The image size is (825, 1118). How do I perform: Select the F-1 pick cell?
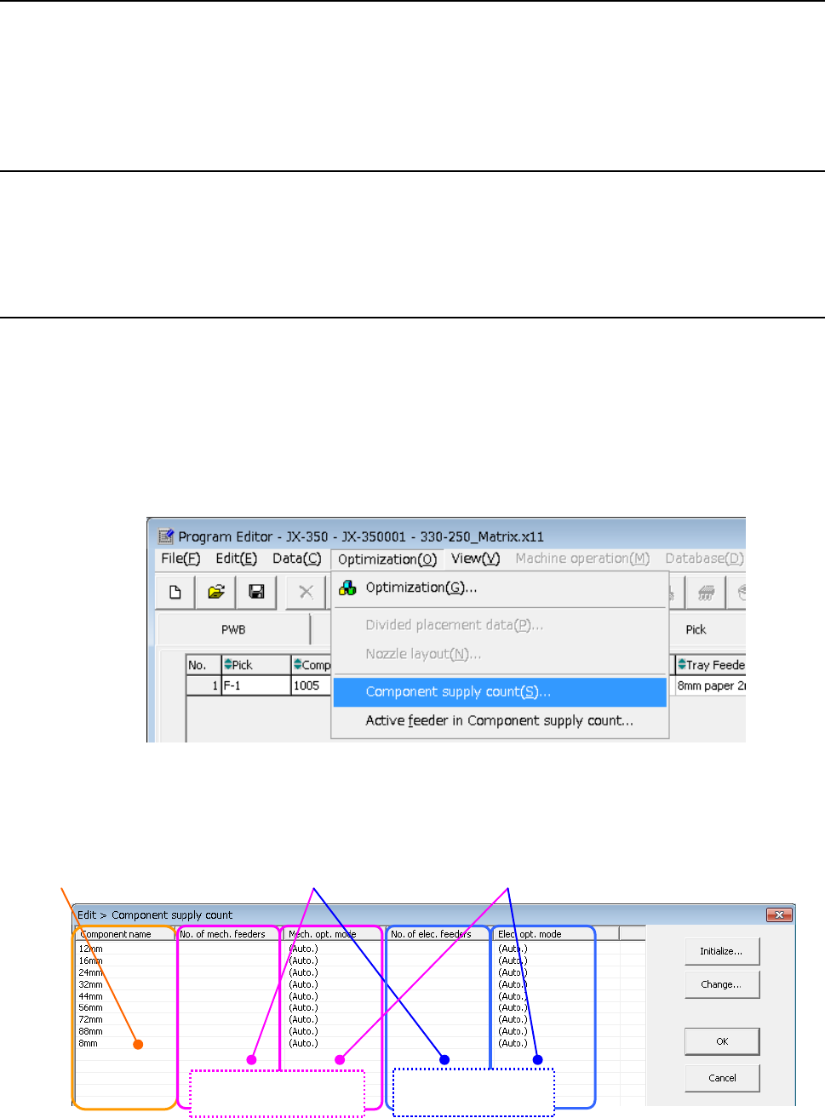255,685
